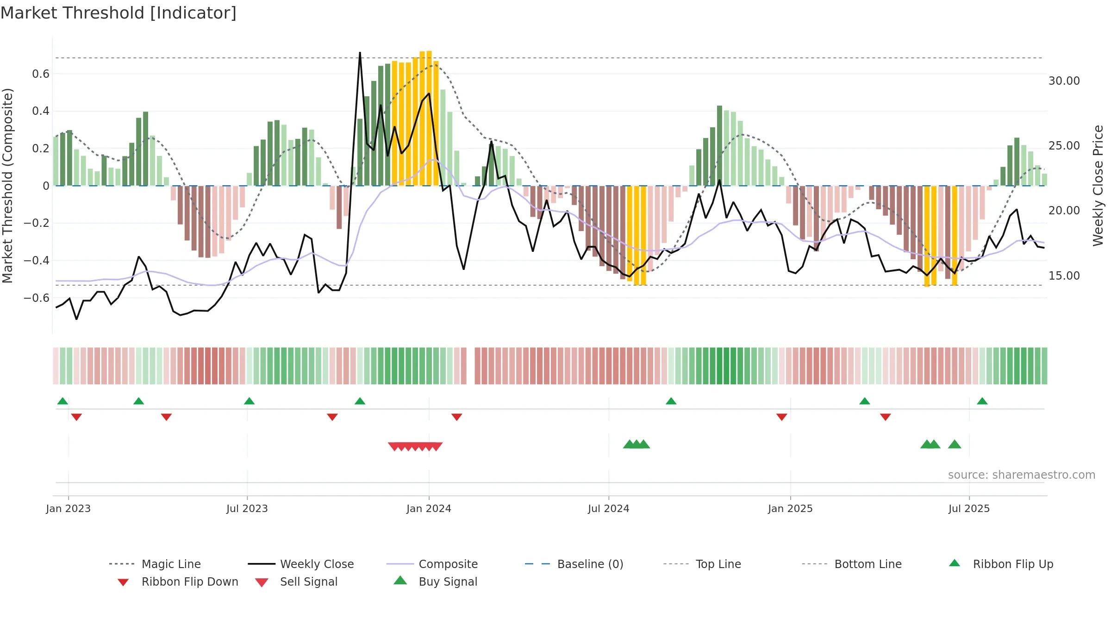Toggle the Baseline (0) legend entry
The height and width of the screenshot is (625, 1111).
(x=574, y=564)
